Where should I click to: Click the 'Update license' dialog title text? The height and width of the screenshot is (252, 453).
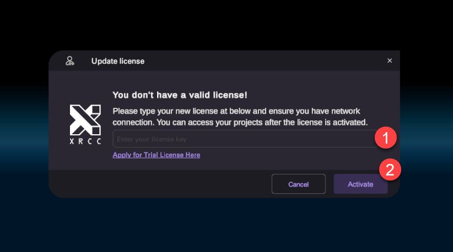point(117,61)
